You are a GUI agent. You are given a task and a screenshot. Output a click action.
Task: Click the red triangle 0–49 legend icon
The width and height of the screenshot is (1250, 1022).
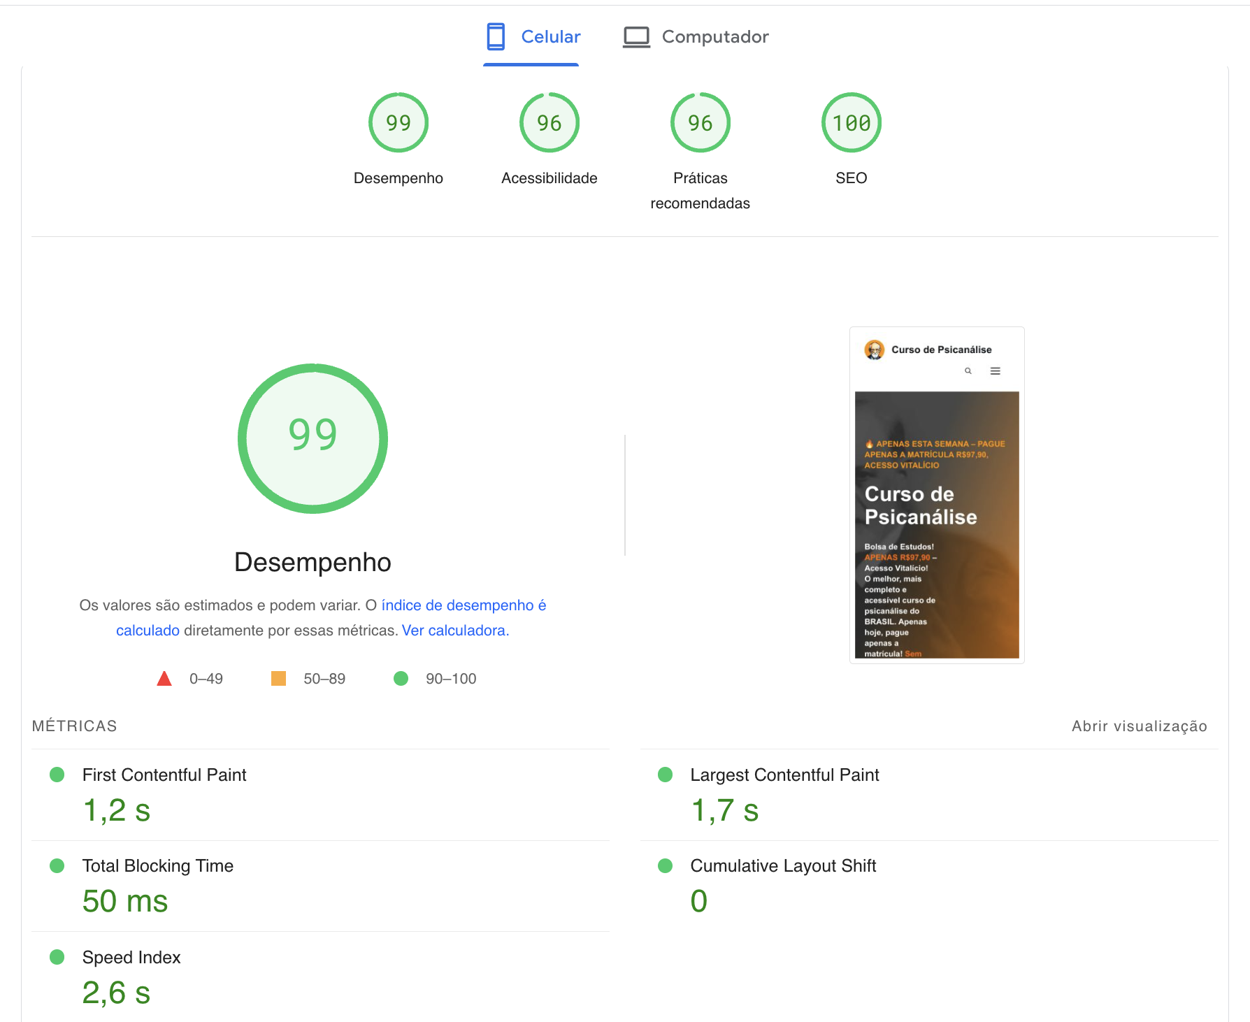(164, 679)
